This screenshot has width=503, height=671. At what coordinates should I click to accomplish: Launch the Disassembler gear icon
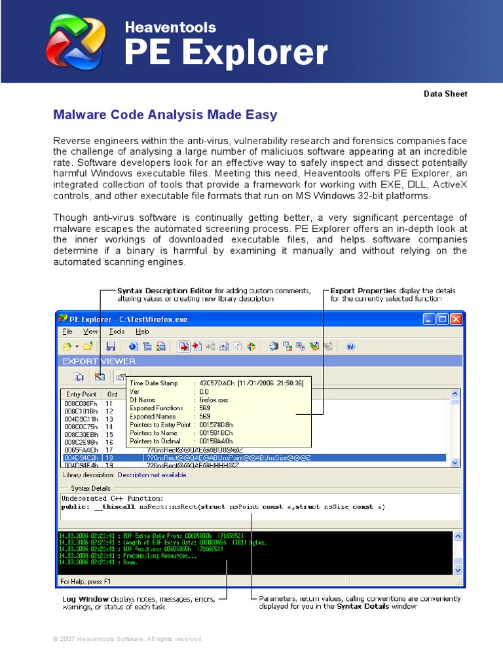pyautogui.click(x=274, y=347)
